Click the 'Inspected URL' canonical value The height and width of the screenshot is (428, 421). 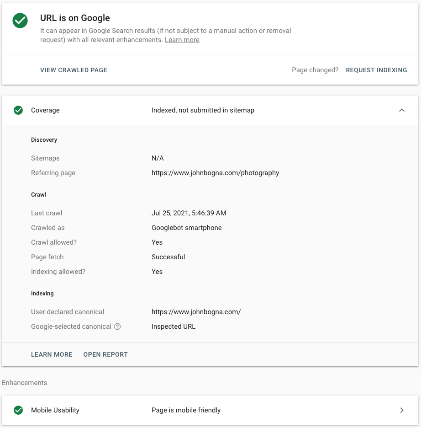click(174, 326)
